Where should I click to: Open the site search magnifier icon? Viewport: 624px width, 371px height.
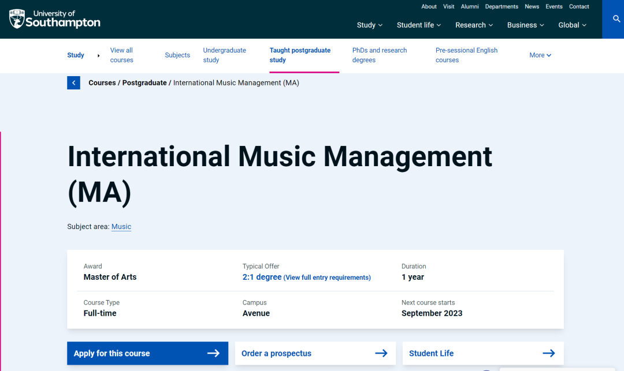(616, 18)
